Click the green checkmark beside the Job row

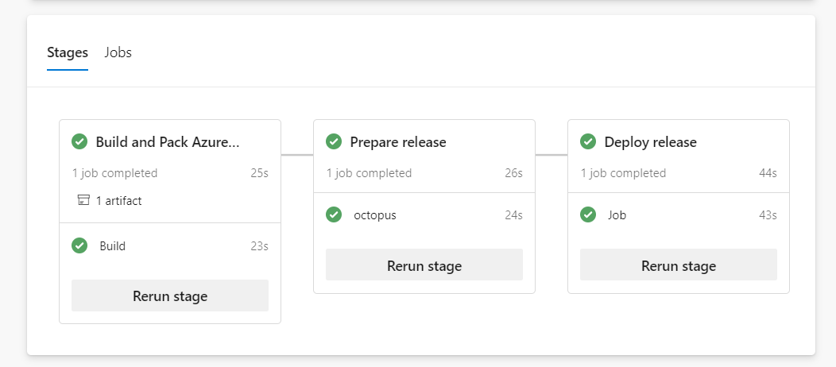pyautogui.click(x=588, y=214)
